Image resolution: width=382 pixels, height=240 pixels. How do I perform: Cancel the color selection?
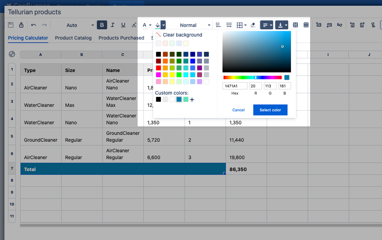238,110
